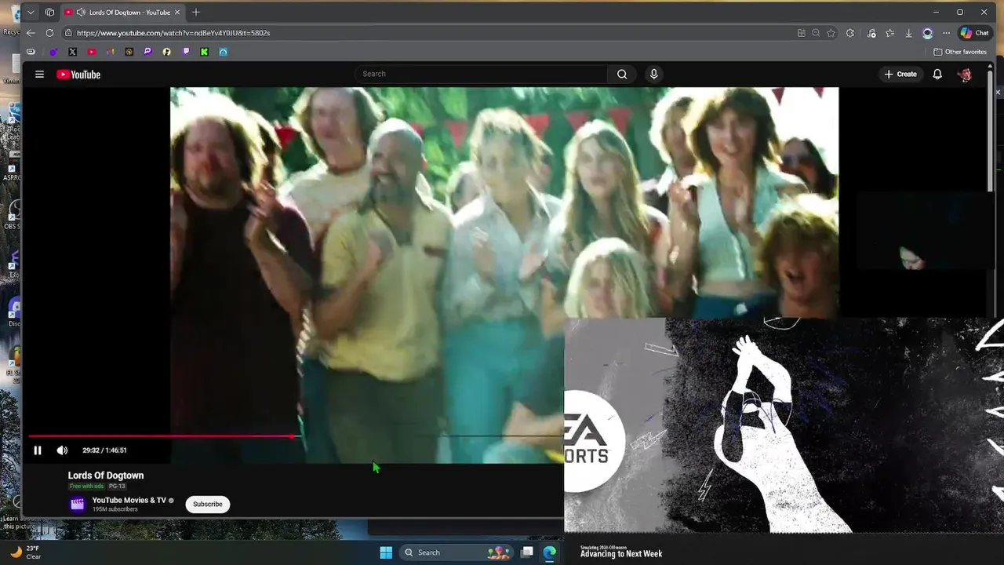This screenshot has height=565, width=1004.
Task: Open a new tab with the plus button
Action: [196, 13]
